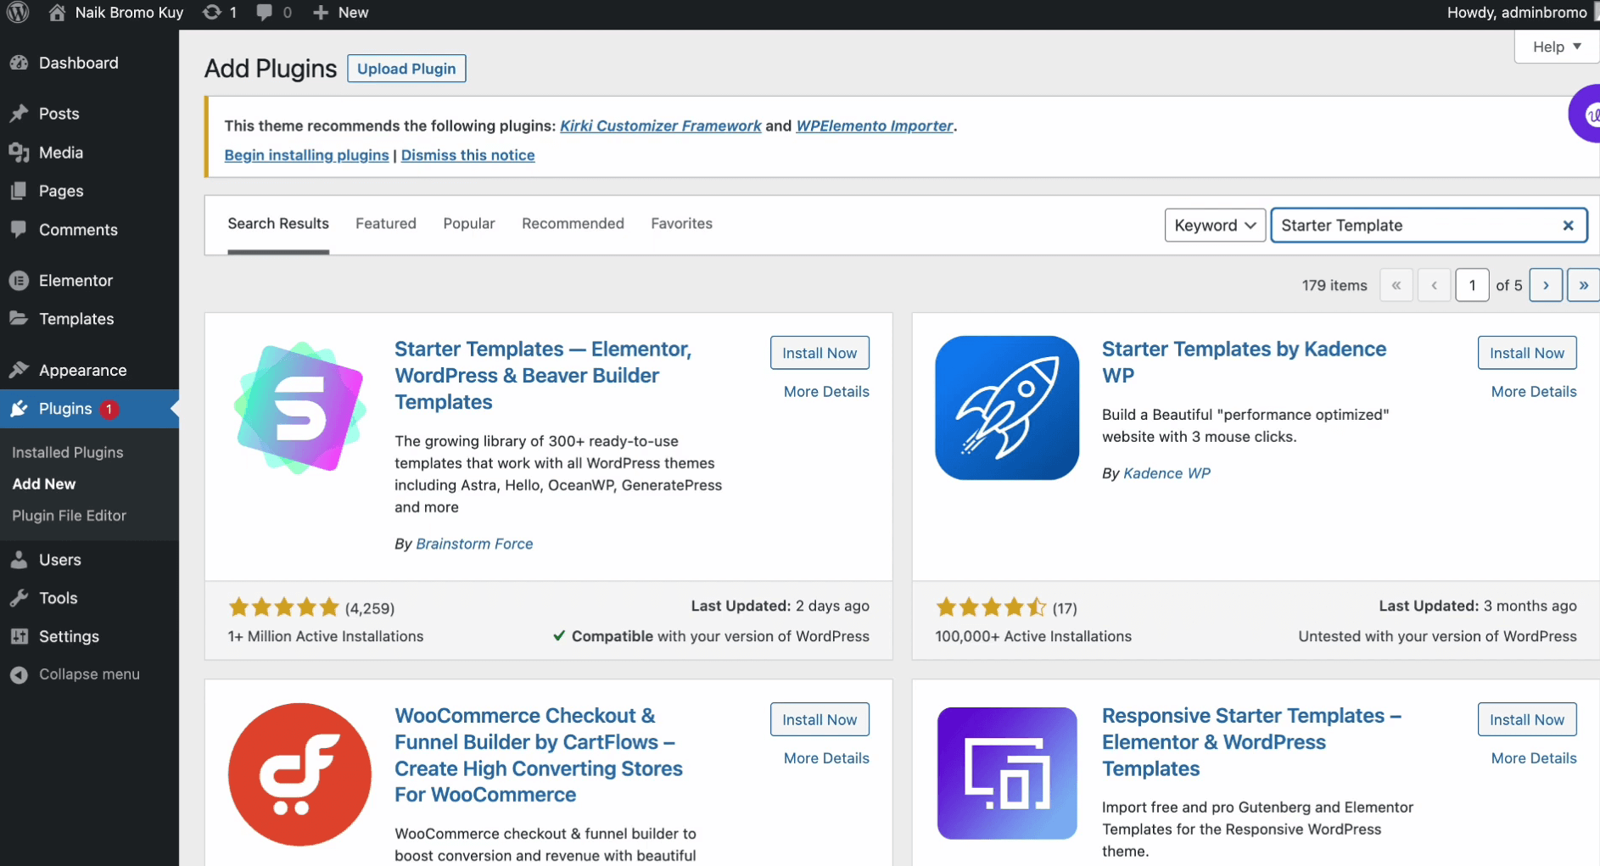Click the star rating with 4,259 reviews
Viewport: 1600px width, 866px height.
pos(283,607)
